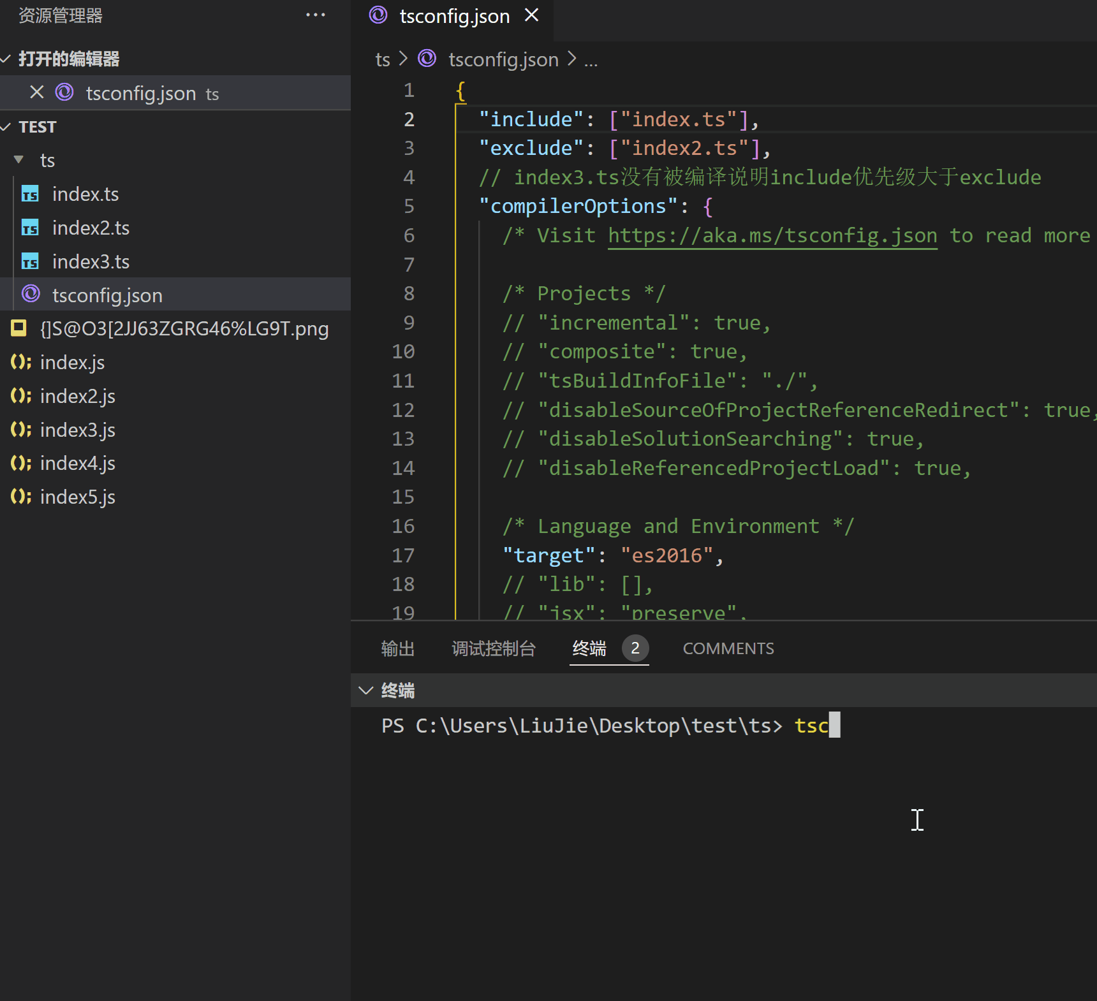The width and height of the screenshot is (1097, 1001).
Task: Click the ts breadcrumb segment
Action: point(383,59)
